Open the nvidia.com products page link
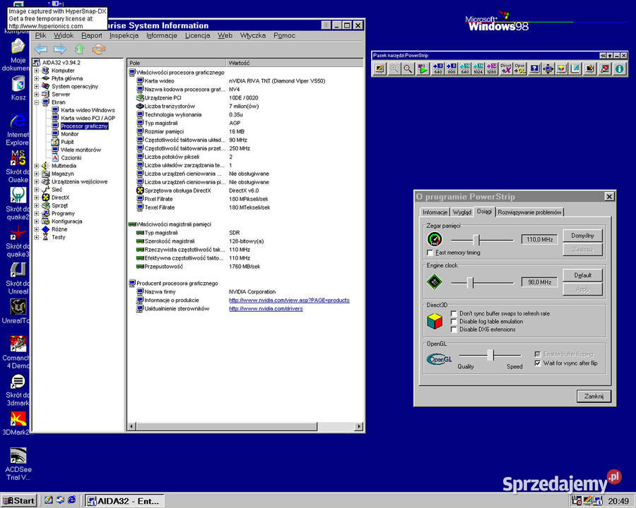The width and height of the screenshot is (636, 508). (x=289, y=300)
